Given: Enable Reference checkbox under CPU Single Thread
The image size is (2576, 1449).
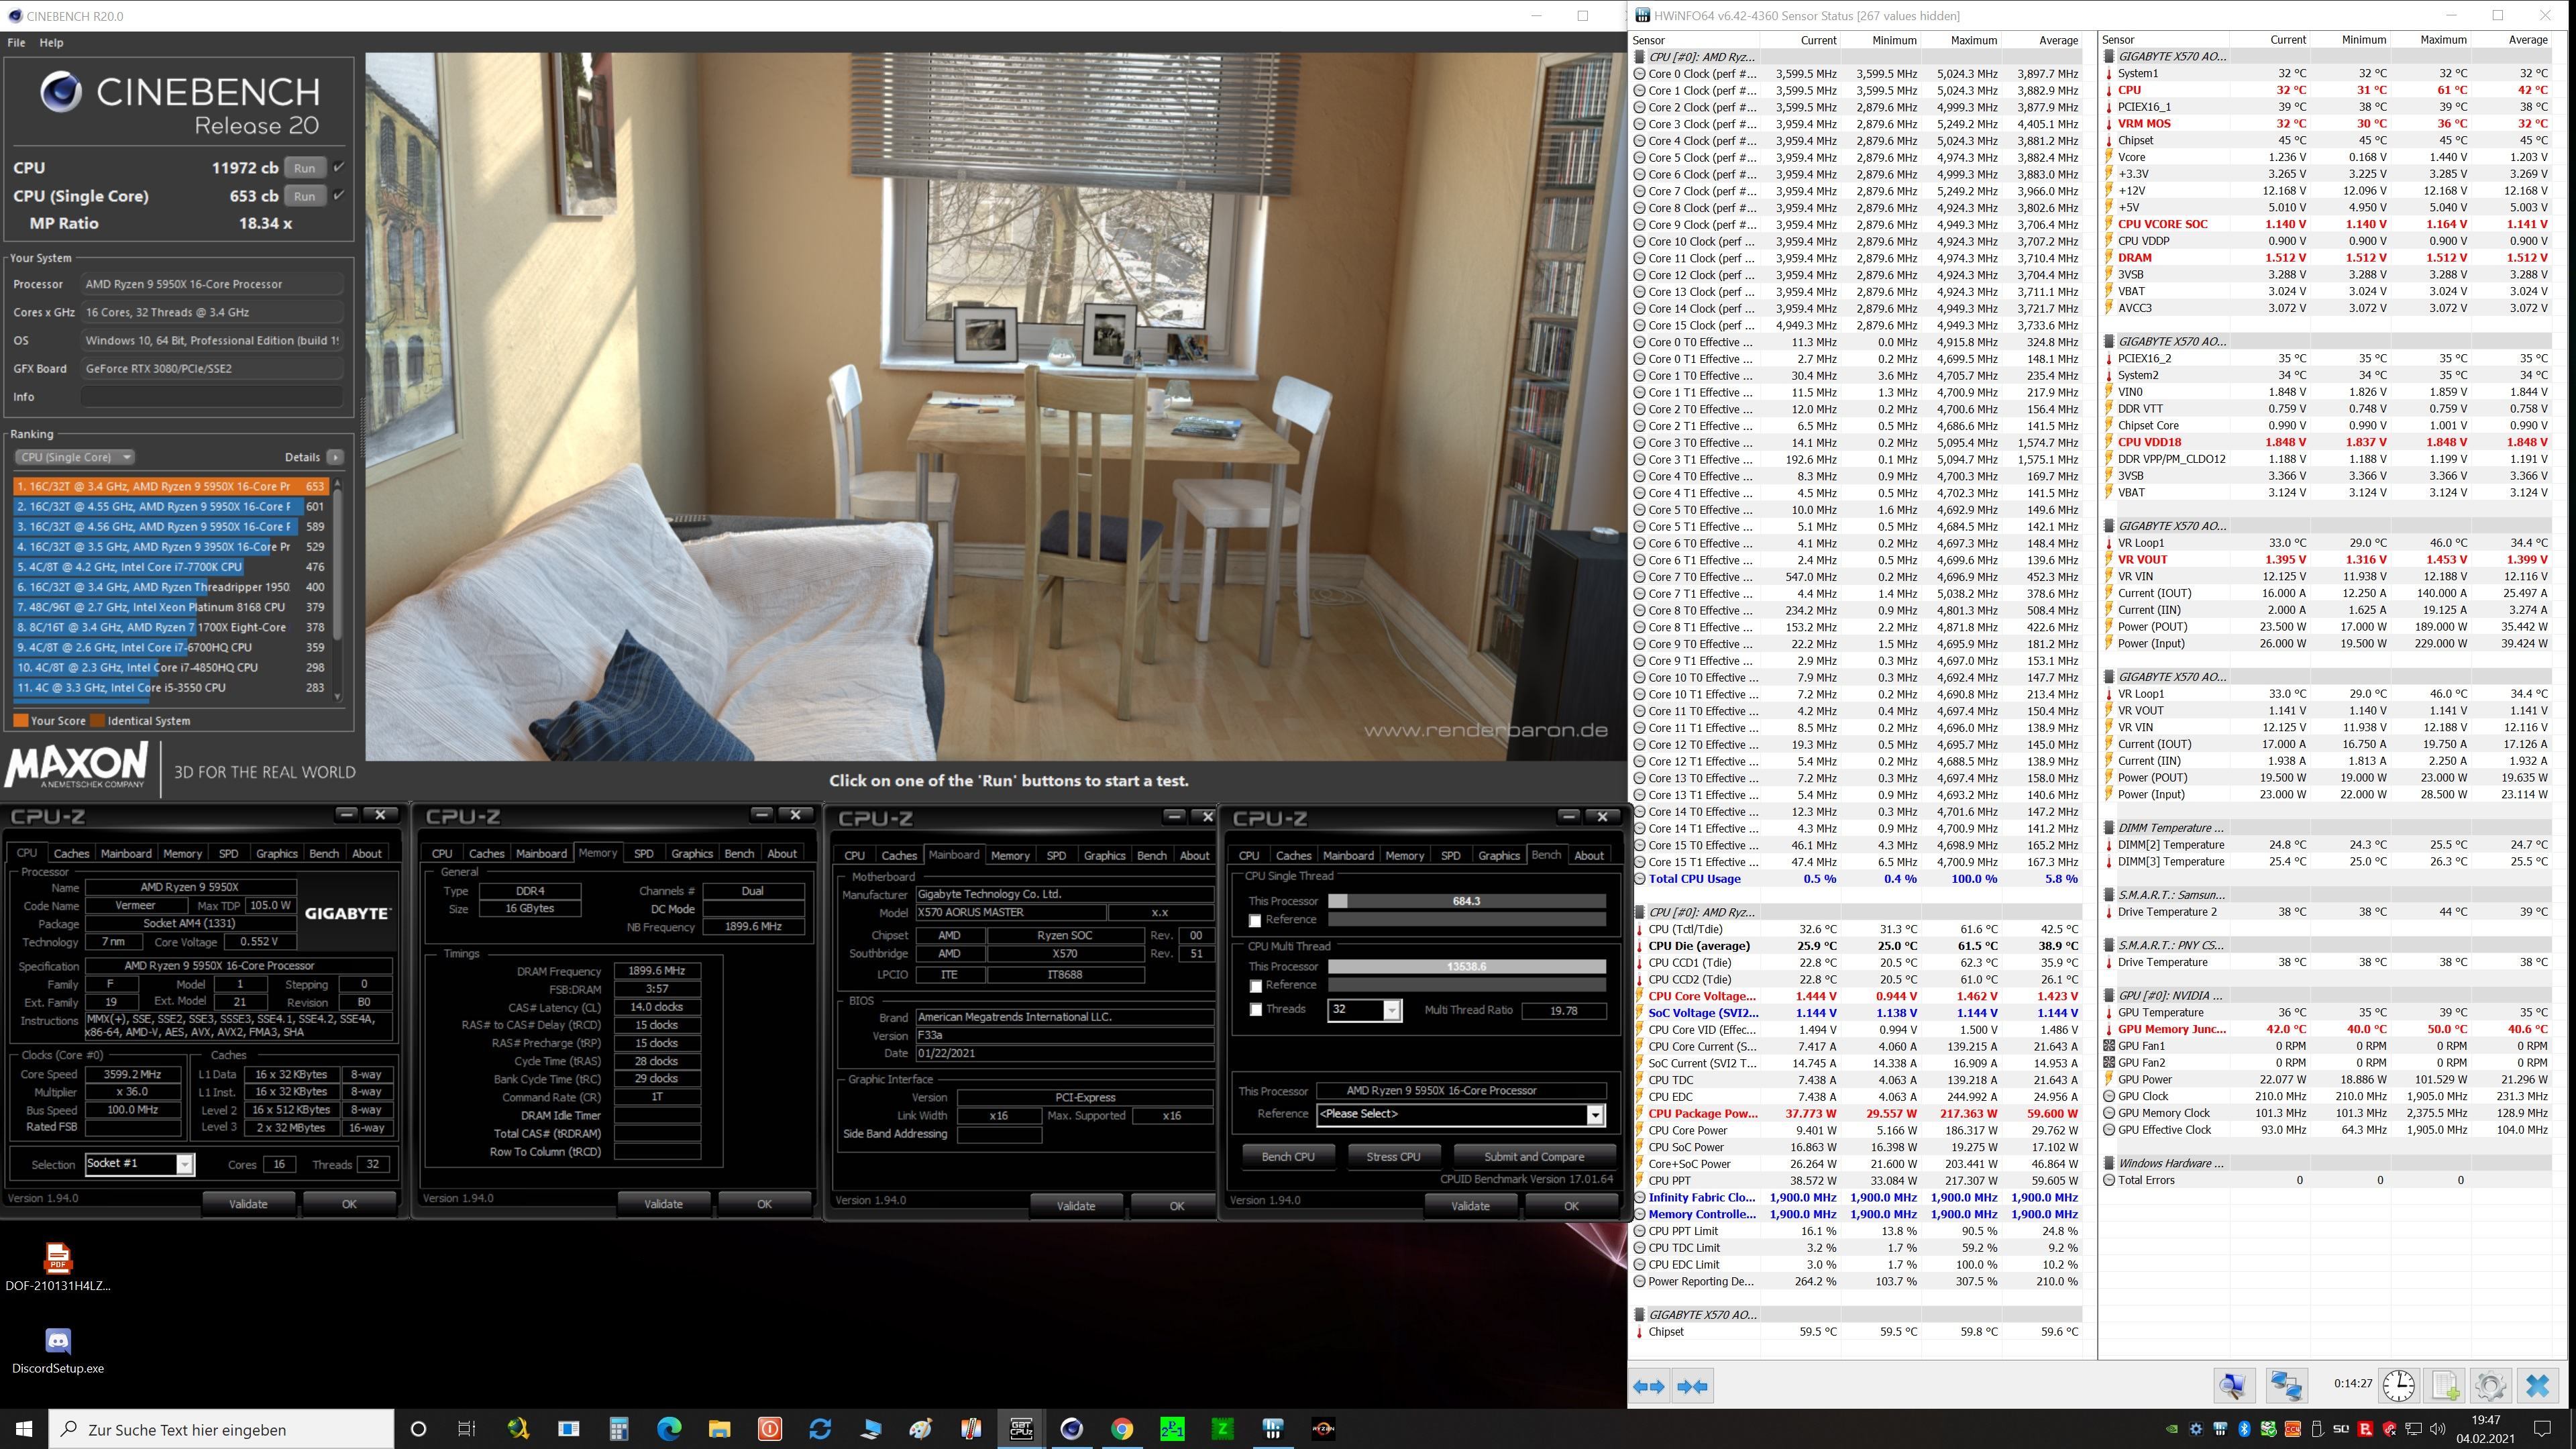Looking at the screenshot, I should pos(1255,921).
